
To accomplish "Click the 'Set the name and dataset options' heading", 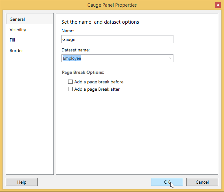I will 100,22.
